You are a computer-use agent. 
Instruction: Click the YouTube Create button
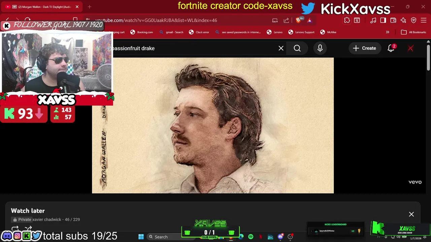pos(364,48)
